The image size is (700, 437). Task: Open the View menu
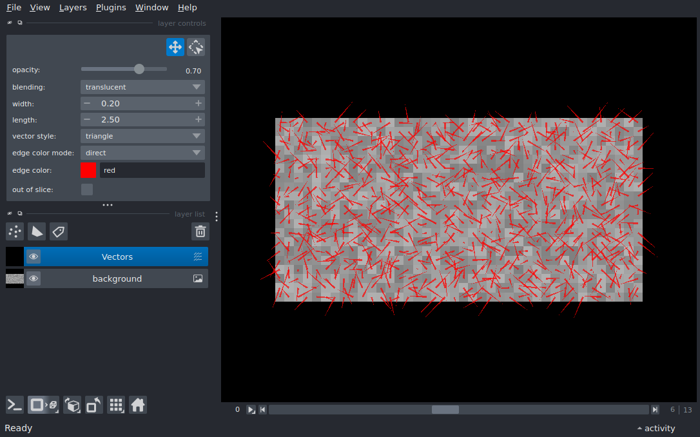(x=40, y=8)
